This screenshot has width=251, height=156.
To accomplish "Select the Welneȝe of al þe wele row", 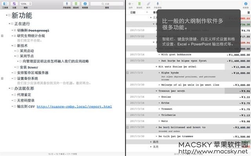I will click(188, 85).
